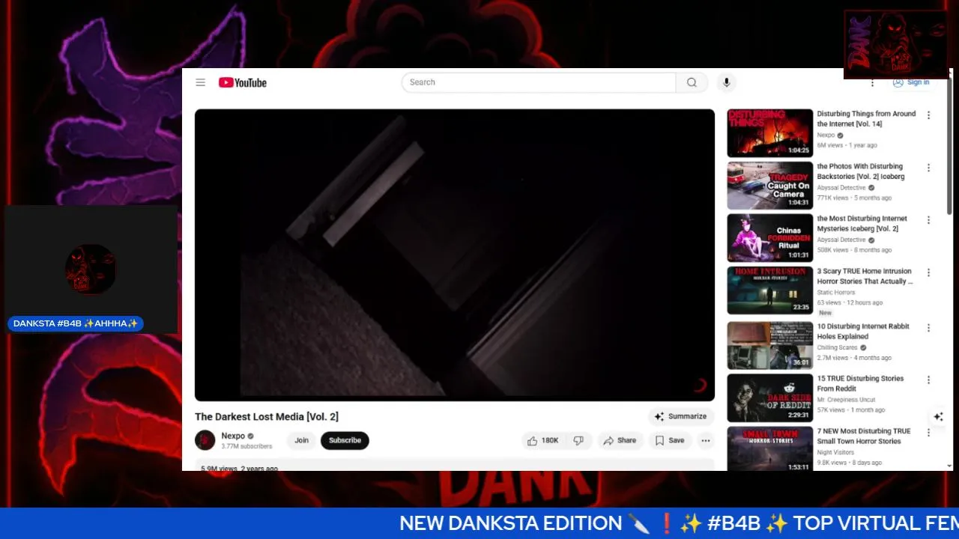This screenshot has height=539, width=959.
Task: Click the video title The Darkest Lost Media
Action: tap(267, 416)
